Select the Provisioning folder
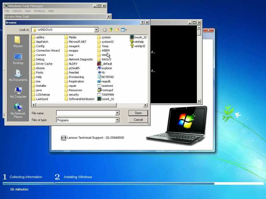This screenshot has width=266, height=199. pos(74,77)
